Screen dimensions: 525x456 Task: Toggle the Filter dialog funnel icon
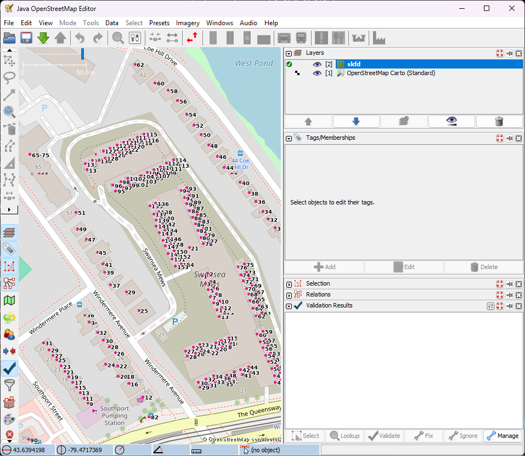(x=9, y=385)
